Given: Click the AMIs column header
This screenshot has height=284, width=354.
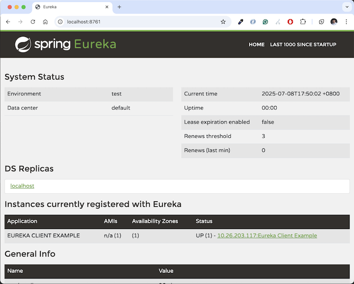Looking at the screenshot, I should (x=111, y=221).
